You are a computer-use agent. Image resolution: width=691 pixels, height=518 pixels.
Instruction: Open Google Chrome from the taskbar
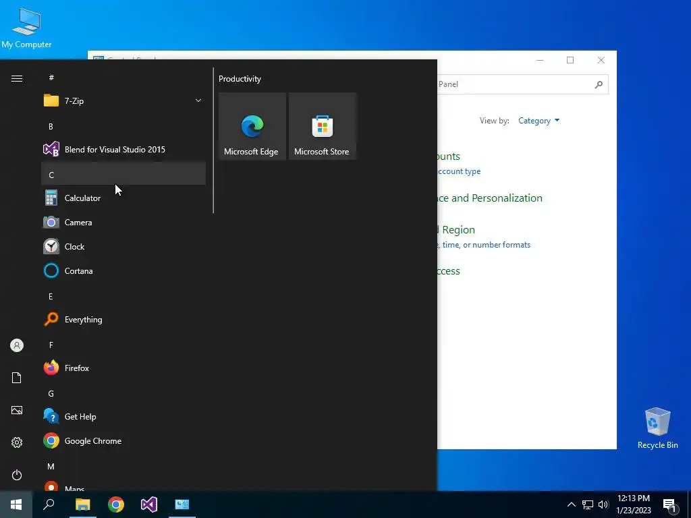(116, 505)
